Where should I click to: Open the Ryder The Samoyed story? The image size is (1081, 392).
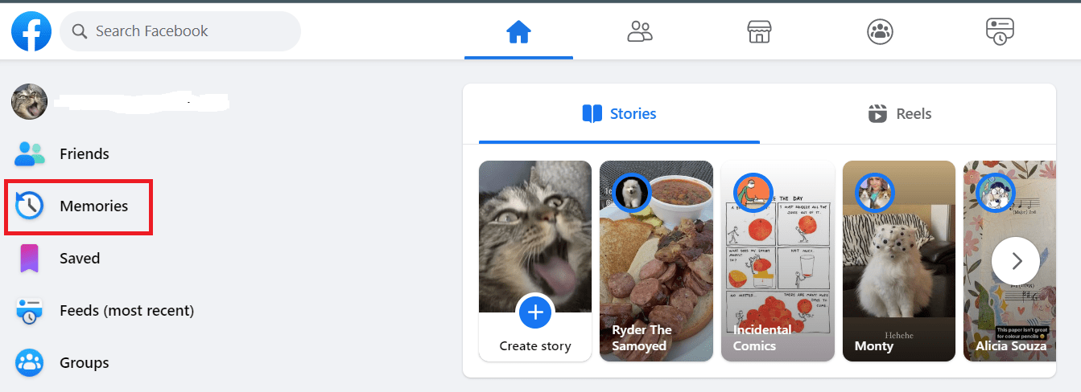656,261
